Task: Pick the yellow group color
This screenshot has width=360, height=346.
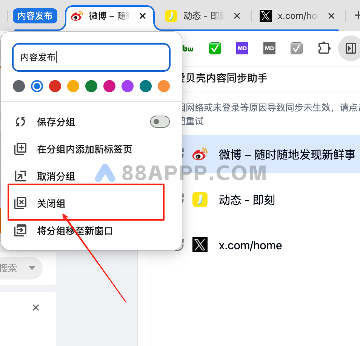Action: pyautogui.click(x=73, y=86)
